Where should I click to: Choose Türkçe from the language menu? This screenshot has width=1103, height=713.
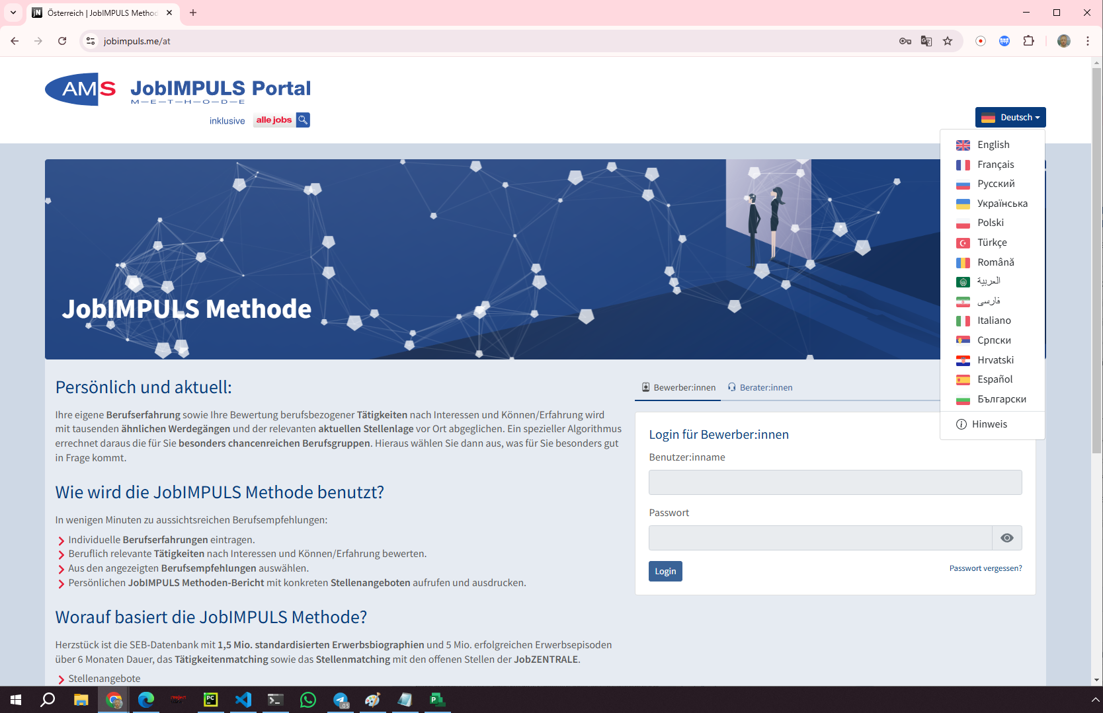click(x=992, y=243)
